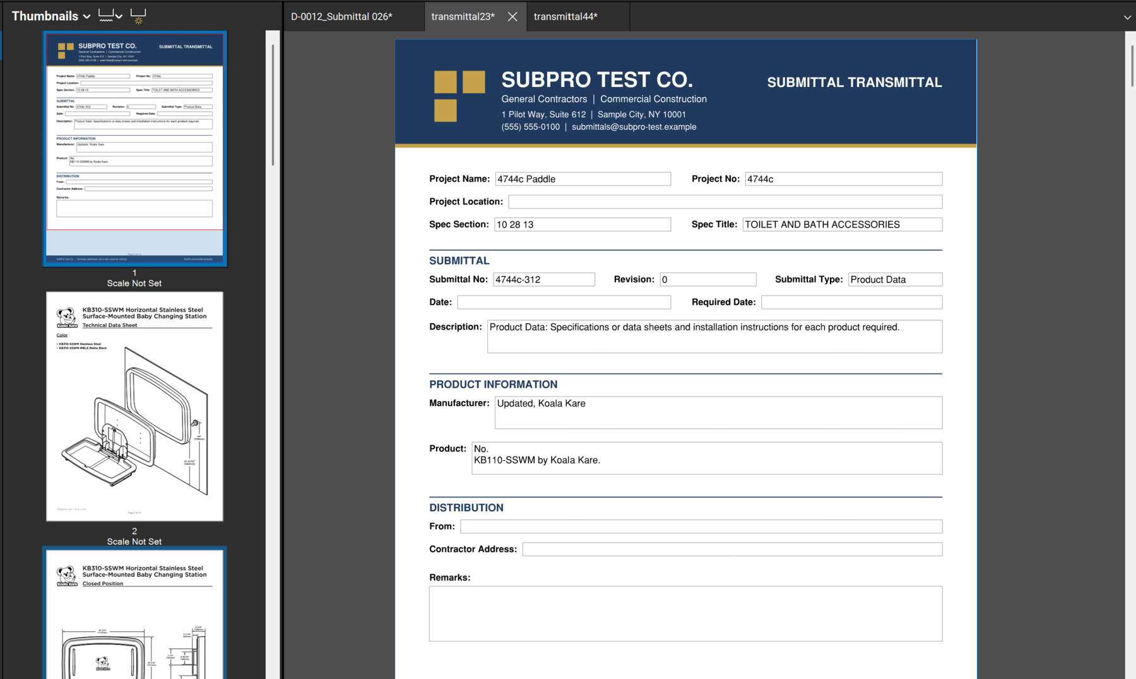Click the Manufacturer text box
Screen dimensions: 1136x679
pyautogui.click(x=718, y=413)
